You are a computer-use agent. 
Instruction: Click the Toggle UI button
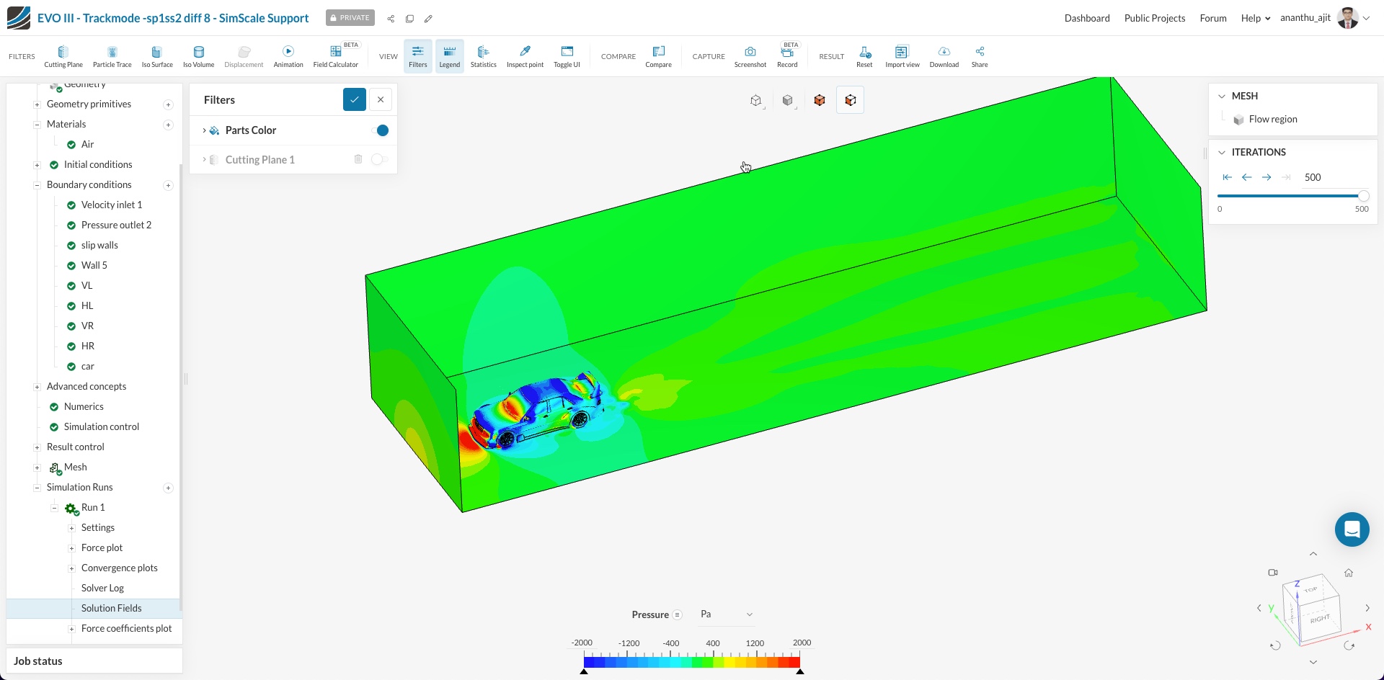(x=567, y=56)
